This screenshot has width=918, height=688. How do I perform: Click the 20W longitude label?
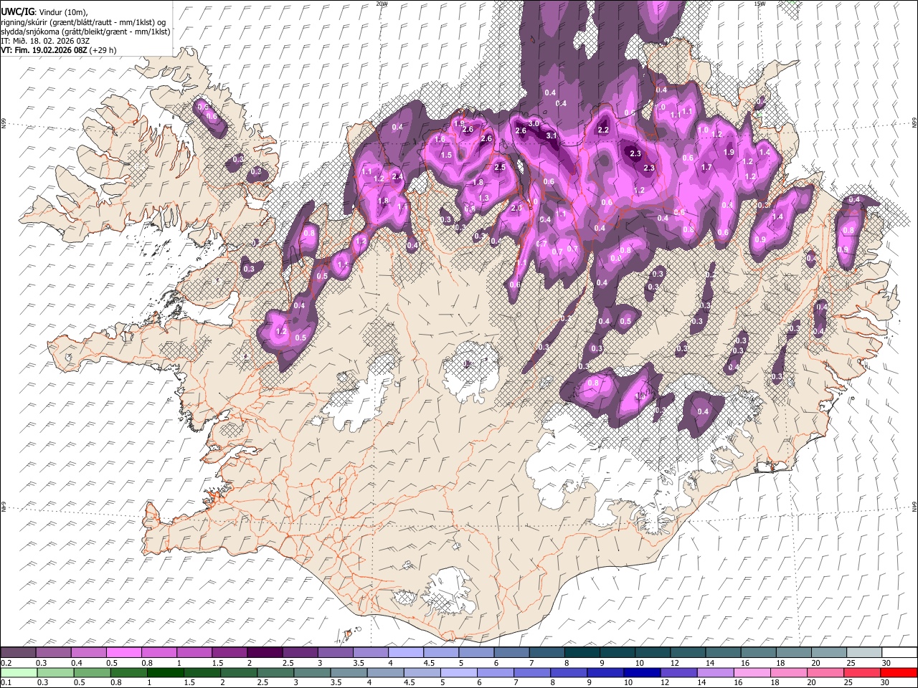(x=381, y=4)
